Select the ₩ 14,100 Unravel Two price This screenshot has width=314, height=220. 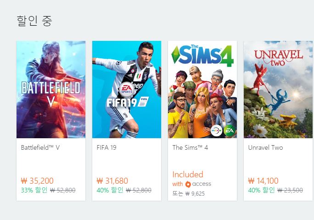pyautogui.click(x=264, y=181)
